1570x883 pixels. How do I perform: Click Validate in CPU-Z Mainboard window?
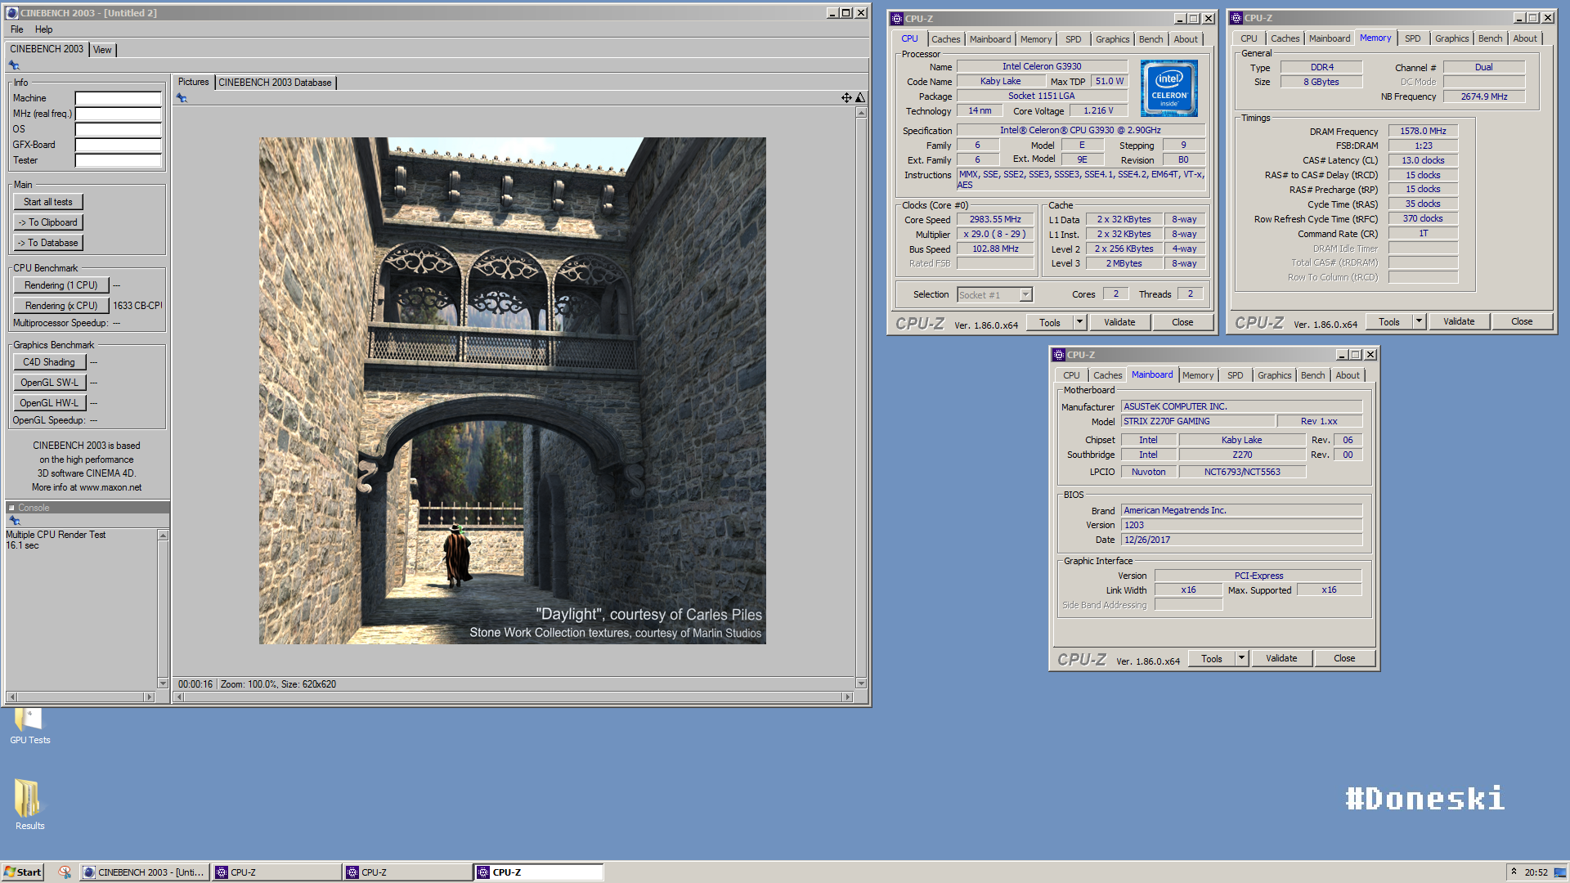(1281, 658)
